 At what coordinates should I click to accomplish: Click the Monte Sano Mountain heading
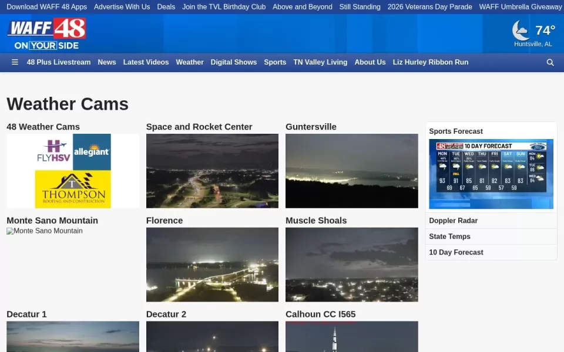(x=52, y=221)
